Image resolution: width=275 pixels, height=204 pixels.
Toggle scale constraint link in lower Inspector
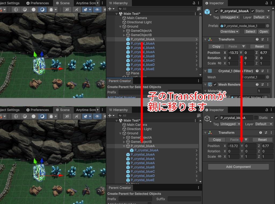click(x=219, y=156)
